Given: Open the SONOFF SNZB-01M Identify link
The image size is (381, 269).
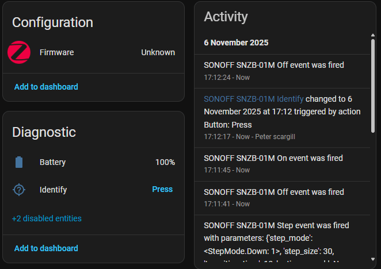Looking at the screenshot, I should coord(253,98).
